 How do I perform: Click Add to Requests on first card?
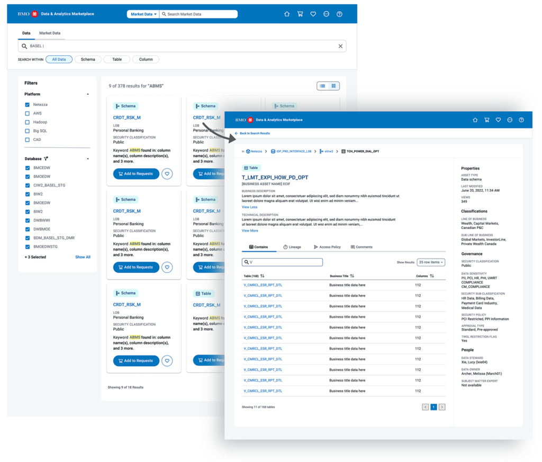pos(136,174)
